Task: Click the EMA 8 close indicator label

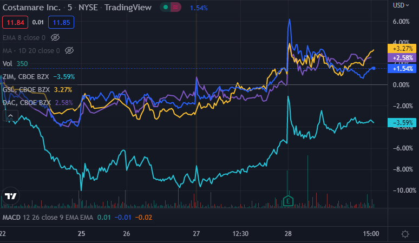Action: click(x=24, y=38)
